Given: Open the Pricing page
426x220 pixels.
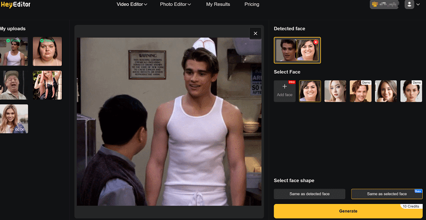Looking at the screenshot, I should click(x=251, y=4).
